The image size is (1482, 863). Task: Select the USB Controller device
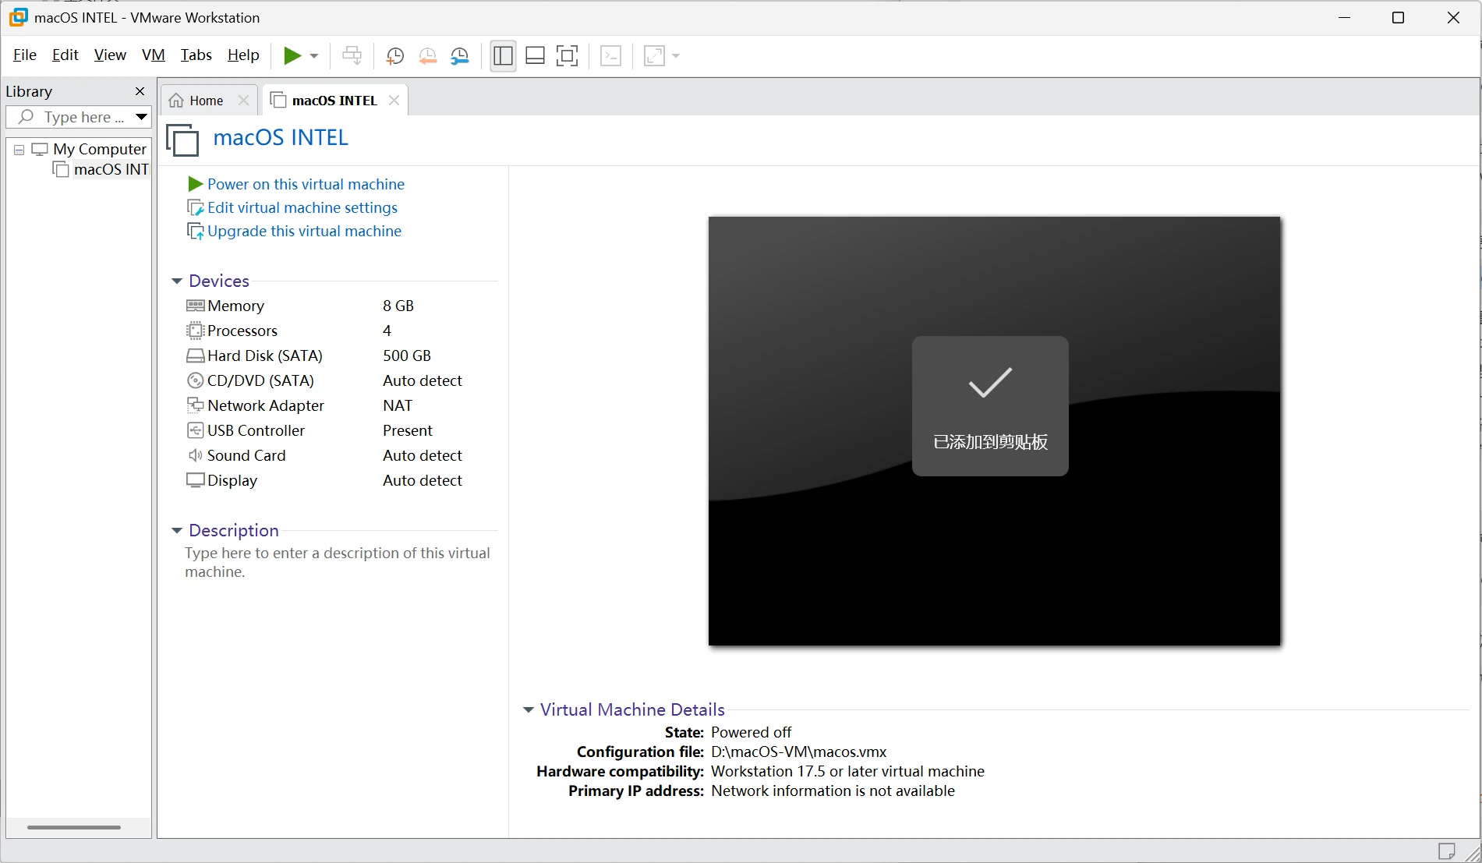click(340, 430)
